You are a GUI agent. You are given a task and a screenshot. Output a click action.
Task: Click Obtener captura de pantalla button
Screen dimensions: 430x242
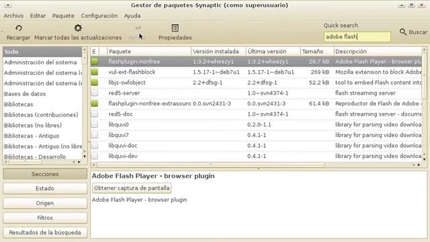coord(132,188)
